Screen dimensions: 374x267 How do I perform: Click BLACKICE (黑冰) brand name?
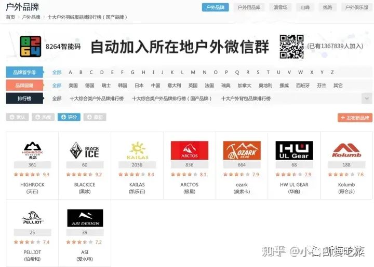tap(85, 188)
